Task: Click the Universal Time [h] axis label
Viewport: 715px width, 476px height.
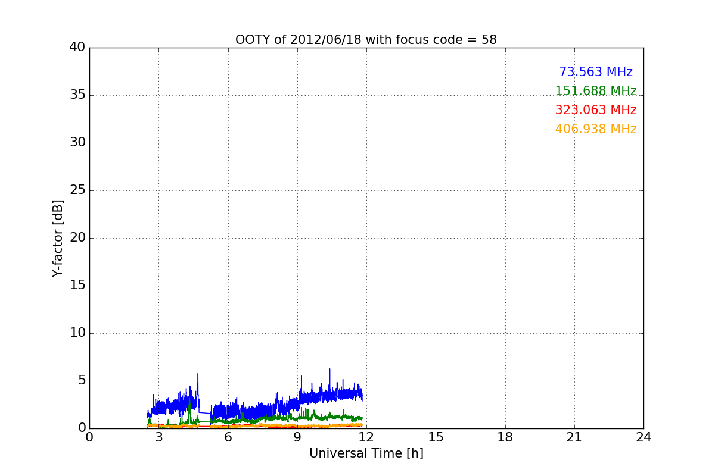Action: pyautogui.click(x=366, y=453)
